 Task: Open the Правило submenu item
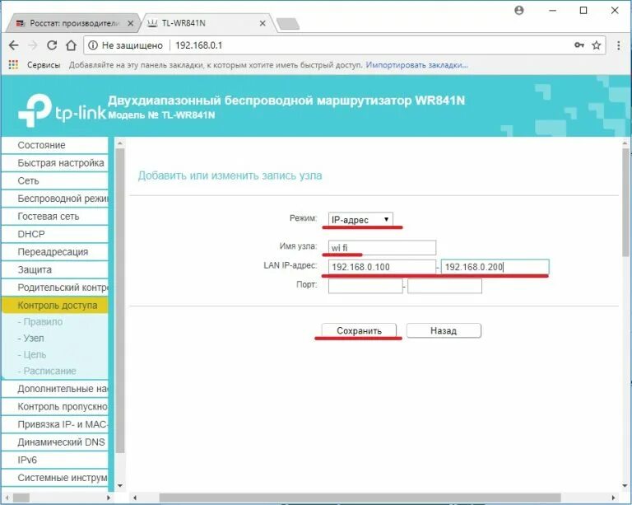coord(43,321)
